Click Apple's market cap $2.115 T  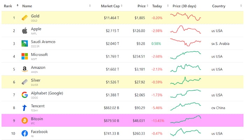point(112,31)
